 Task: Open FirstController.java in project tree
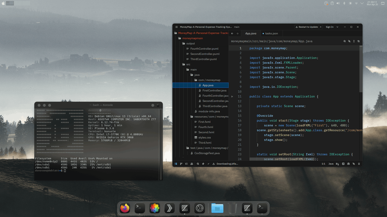click(201, 90)
